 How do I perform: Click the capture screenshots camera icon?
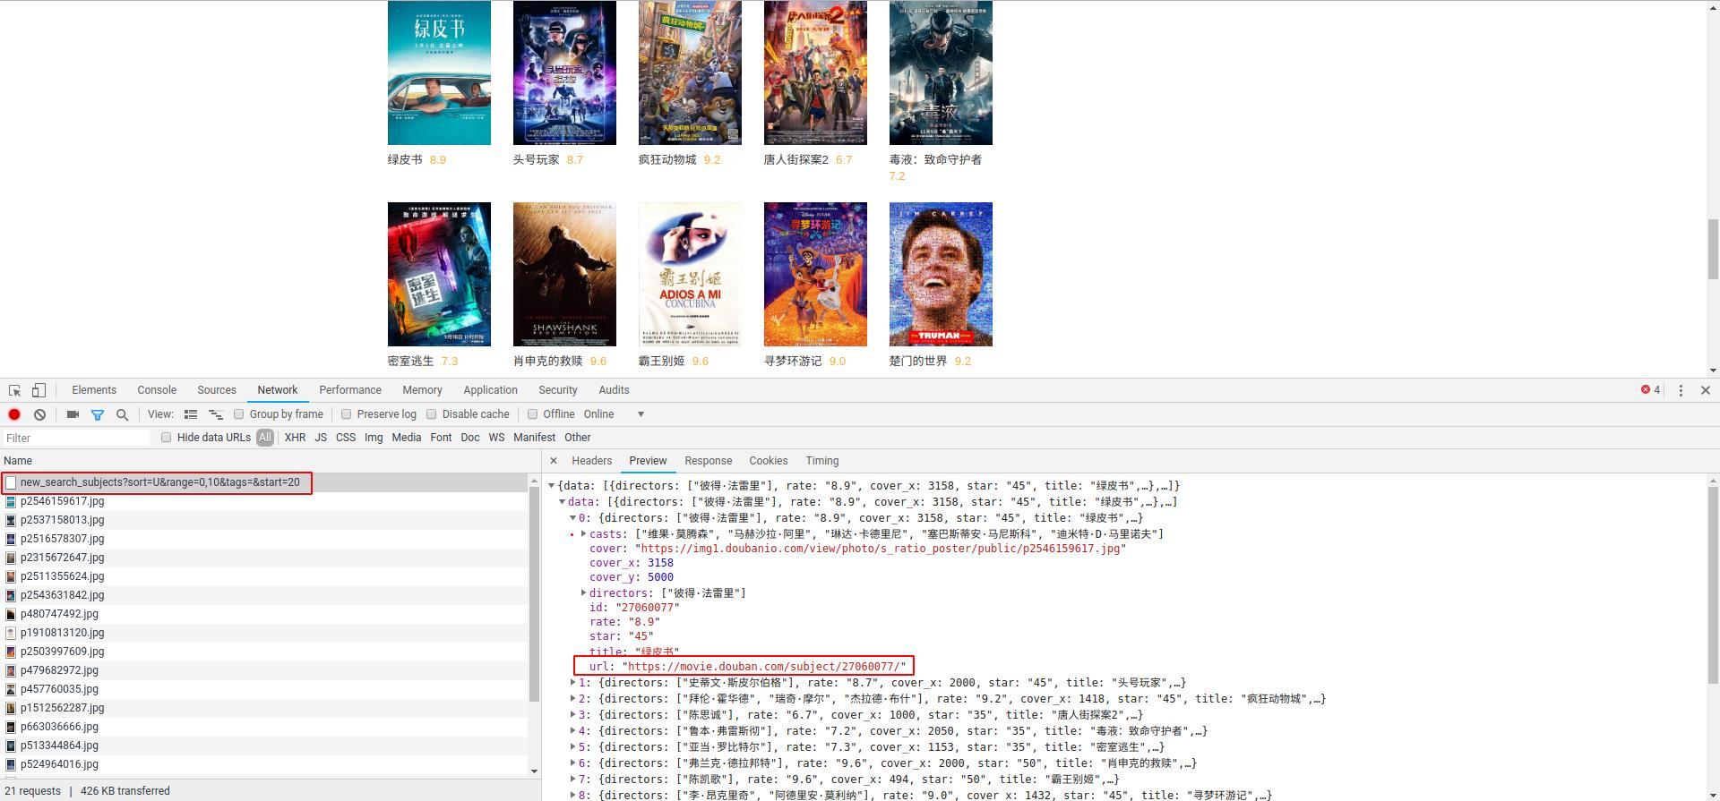pos(73,414)
